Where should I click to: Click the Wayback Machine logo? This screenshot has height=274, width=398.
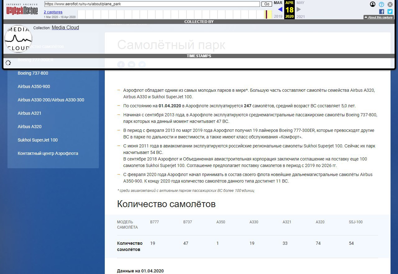click(22, 10)
